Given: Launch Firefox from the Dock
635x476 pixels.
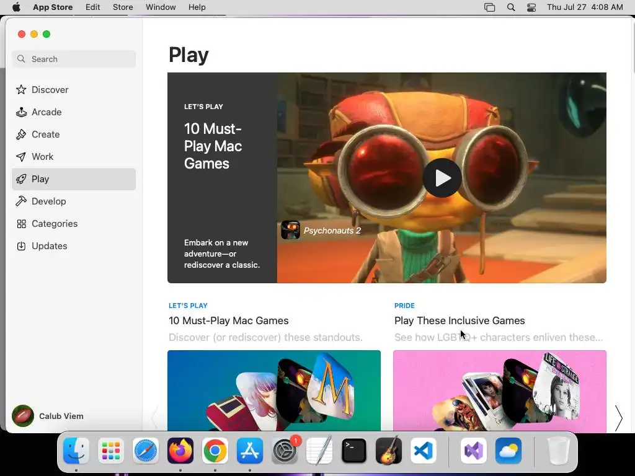Looking at the screenshot, I should tap(180, 451).
